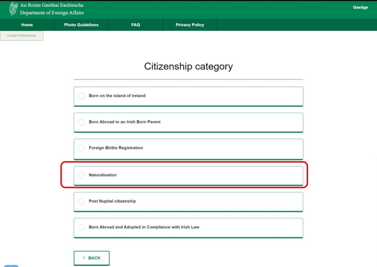Screen dimensions: 377x267
Task: Select Born Abroad and Adopted radio button
Action: coord(81,227)
